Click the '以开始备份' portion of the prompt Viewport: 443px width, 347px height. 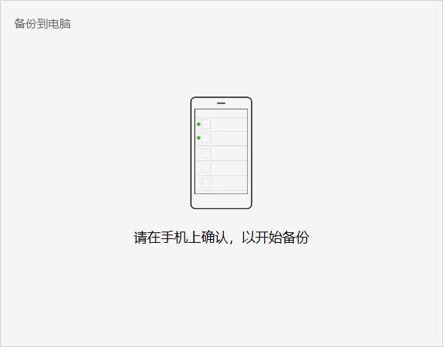pos(276,238)
